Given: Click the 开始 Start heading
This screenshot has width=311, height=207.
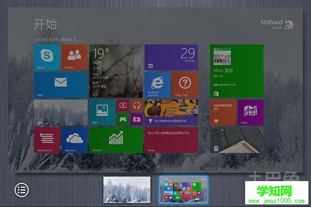Looking at the screenshot, I should tap(45, 24).
